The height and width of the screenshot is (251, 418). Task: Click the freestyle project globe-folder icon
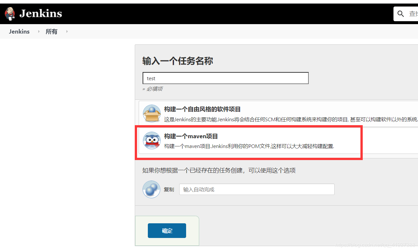151,113
